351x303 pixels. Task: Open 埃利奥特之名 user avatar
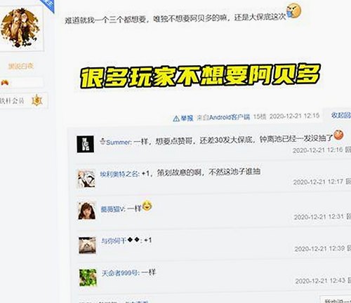(x=86, y=178)
